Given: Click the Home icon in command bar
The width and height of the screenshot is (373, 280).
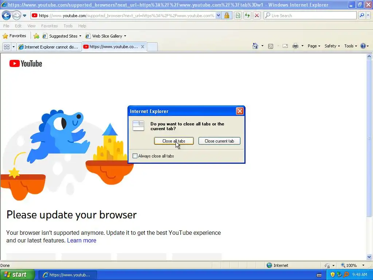Looking at the screenshot, I should point(255,46).
